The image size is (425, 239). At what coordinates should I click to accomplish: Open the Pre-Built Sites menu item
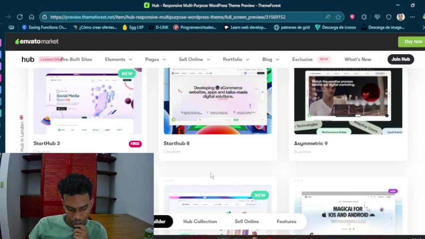pos(76,59)
